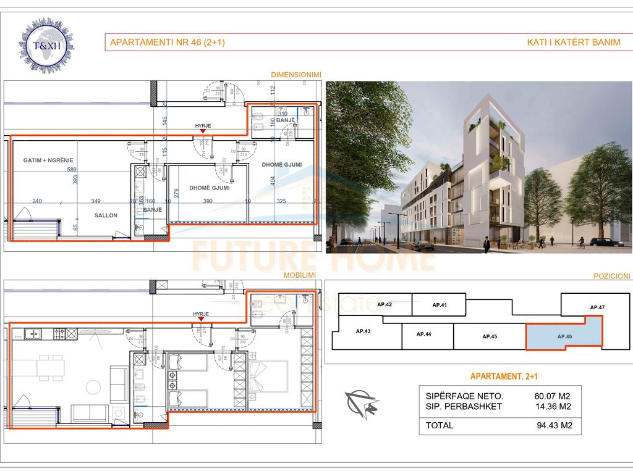This screenshot has height=474, width=633.
Task: Click unit AP.47 in the position map
Action: (x=597, y=307)
